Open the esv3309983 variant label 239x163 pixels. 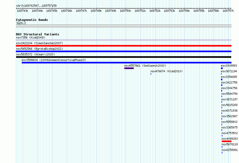pyautogui.click(x=229, y=66)
